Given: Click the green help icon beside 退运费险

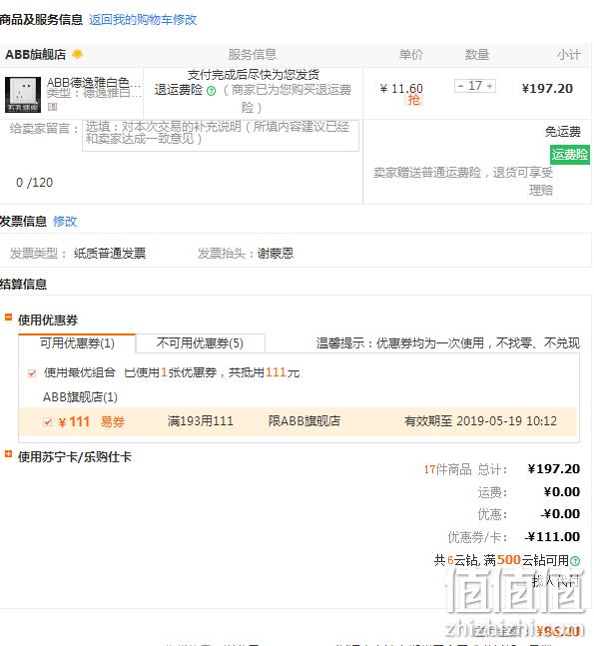Looking at the screenshot, I should point(211,91).
